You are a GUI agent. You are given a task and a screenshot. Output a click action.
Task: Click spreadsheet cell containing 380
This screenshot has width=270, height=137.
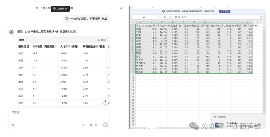[194, 32]
